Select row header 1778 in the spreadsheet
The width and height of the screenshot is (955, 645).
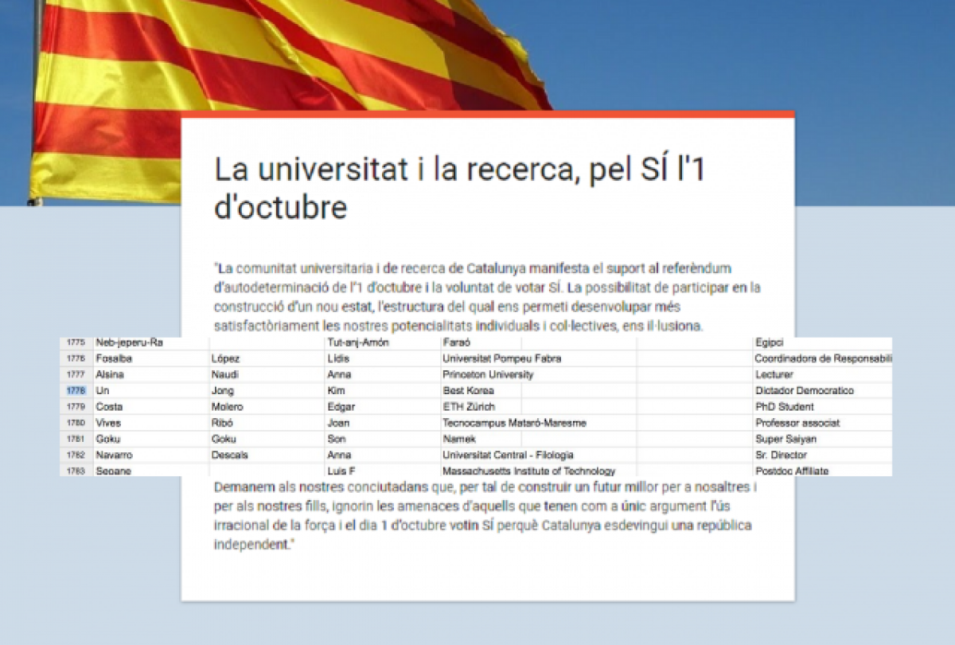click(76, 391)
